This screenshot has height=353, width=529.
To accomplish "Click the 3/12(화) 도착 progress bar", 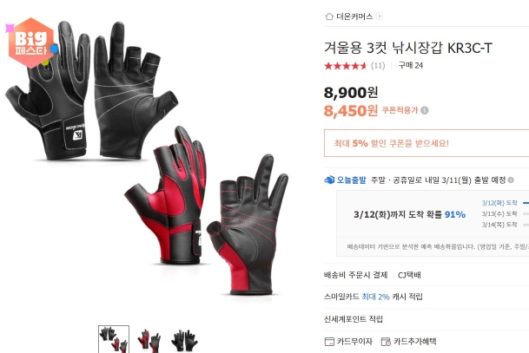I will point(526,203).
